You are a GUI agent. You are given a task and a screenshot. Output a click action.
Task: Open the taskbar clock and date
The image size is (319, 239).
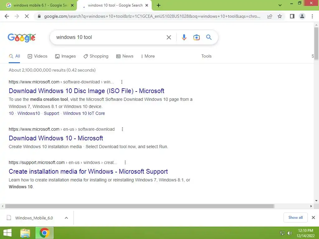pos(306,233)
